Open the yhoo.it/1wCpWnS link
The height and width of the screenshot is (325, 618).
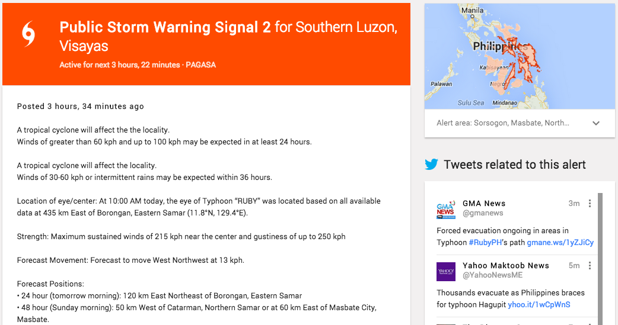539,304
